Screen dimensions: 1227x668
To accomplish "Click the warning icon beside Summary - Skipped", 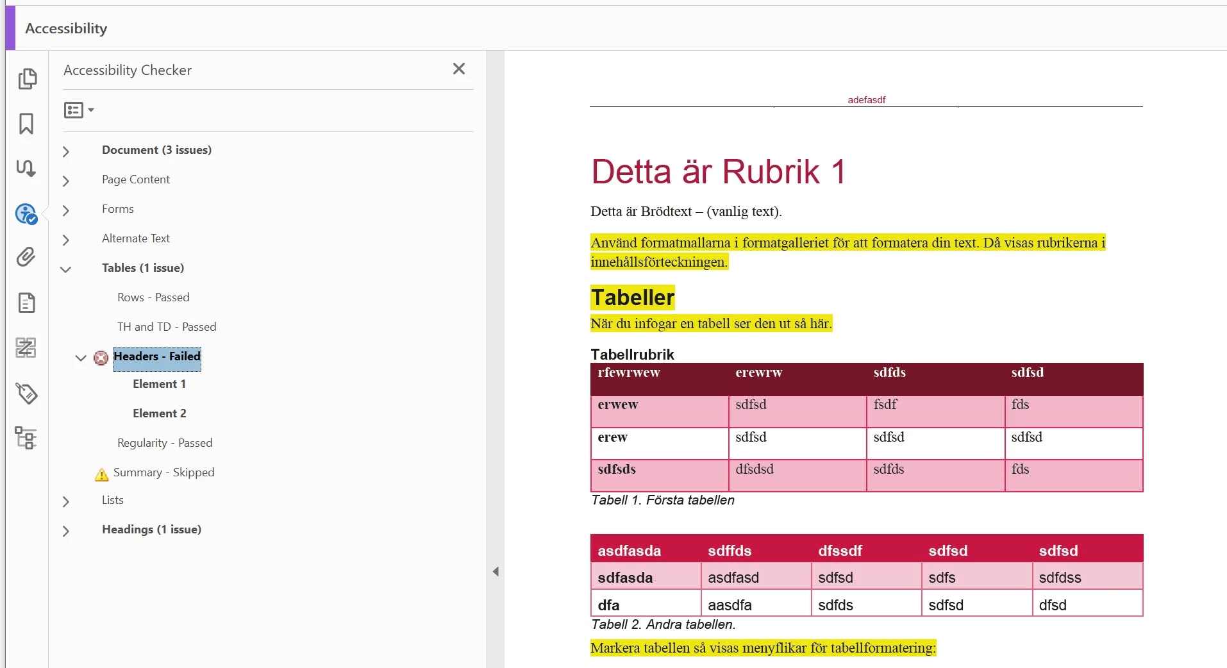I will point(101,474).
